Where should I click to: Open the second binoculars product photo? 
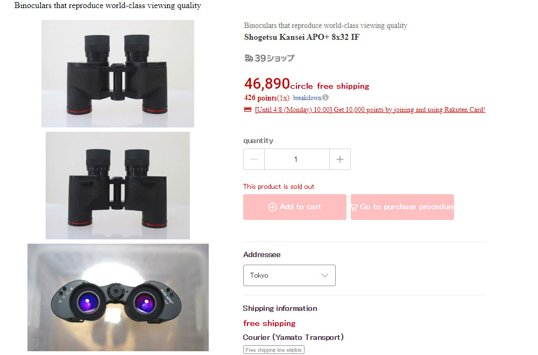pyautogui.click(x=118, y=186)
